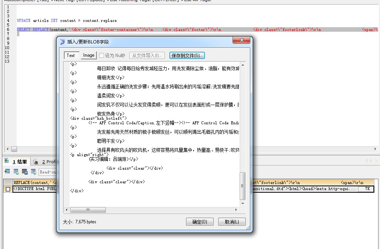This screenshot has width=380, height=249.
Task: Click the (实习编辑：吕瑞琼)</p> line
Action: pyautogui.click(x=113, y=159)
